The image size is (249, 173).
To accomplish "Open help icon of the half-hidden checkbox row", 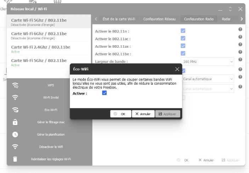I will (240, 69).
